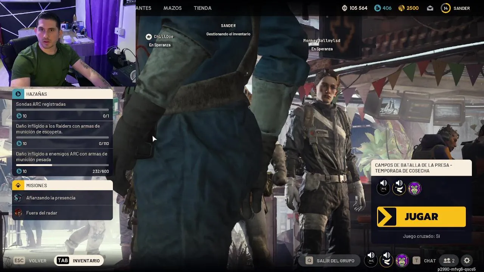Click the crown icon beside ChillDoe

click(149, 37)
